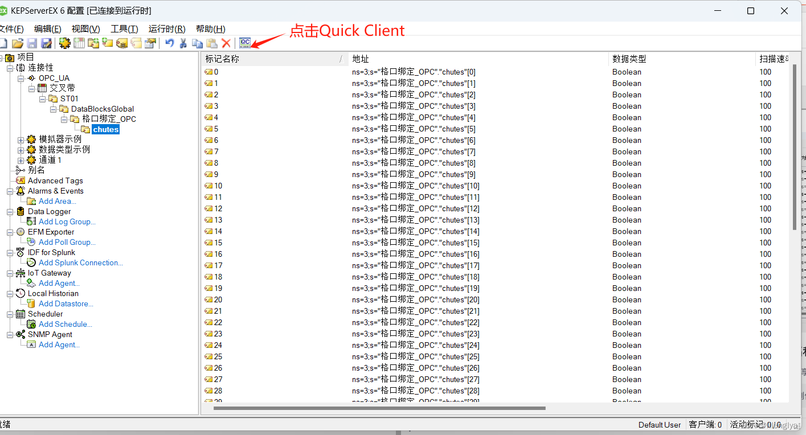Open the 文件(F) menu
The width and height of the screenshot is (806, 435).
10,29
